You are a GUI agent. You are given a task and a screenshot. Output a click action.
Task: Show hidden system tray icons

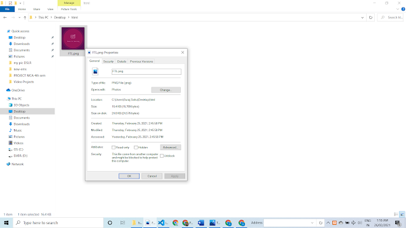(328, 223)
